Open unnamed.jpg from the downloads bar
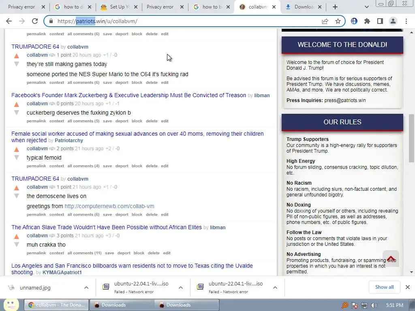Screen dimensions: 415x311 35,288
